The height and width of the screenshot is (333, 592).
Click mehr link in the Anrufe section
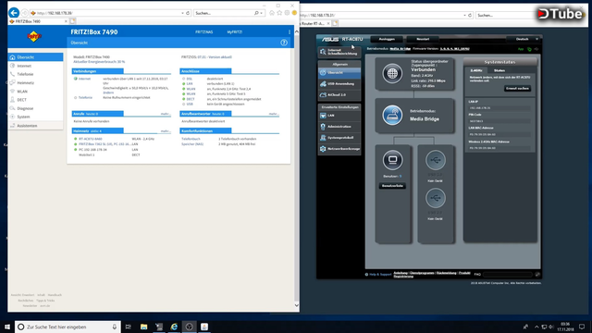click(x=166, y=114)
